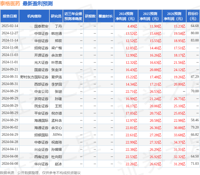Click the value 22.71亿

coord(131,92)
